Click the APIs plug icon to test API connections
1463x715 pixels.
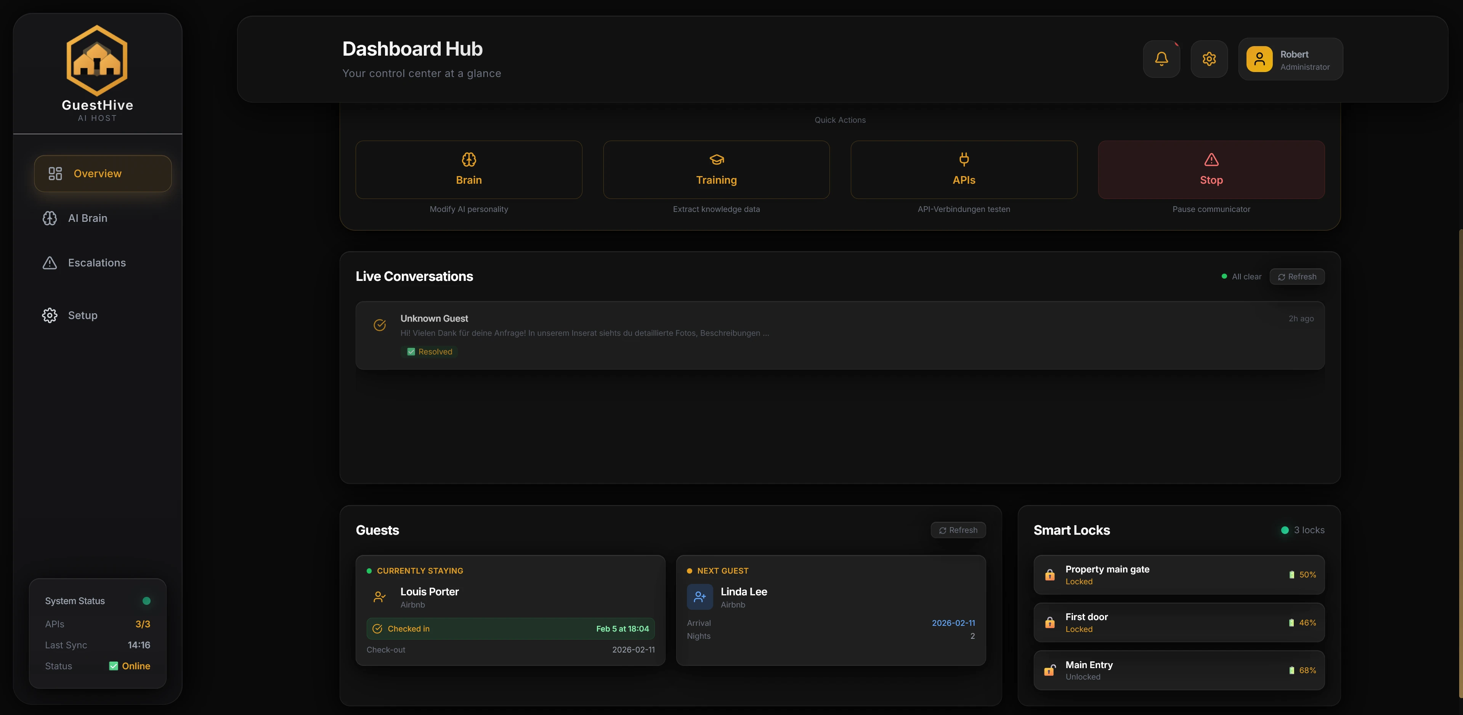click(x=963, y=160)
